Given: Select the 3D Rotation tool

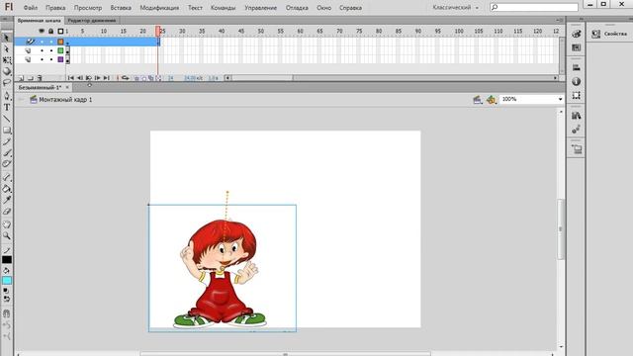Looking at the screenshot, I should (7, 71).
